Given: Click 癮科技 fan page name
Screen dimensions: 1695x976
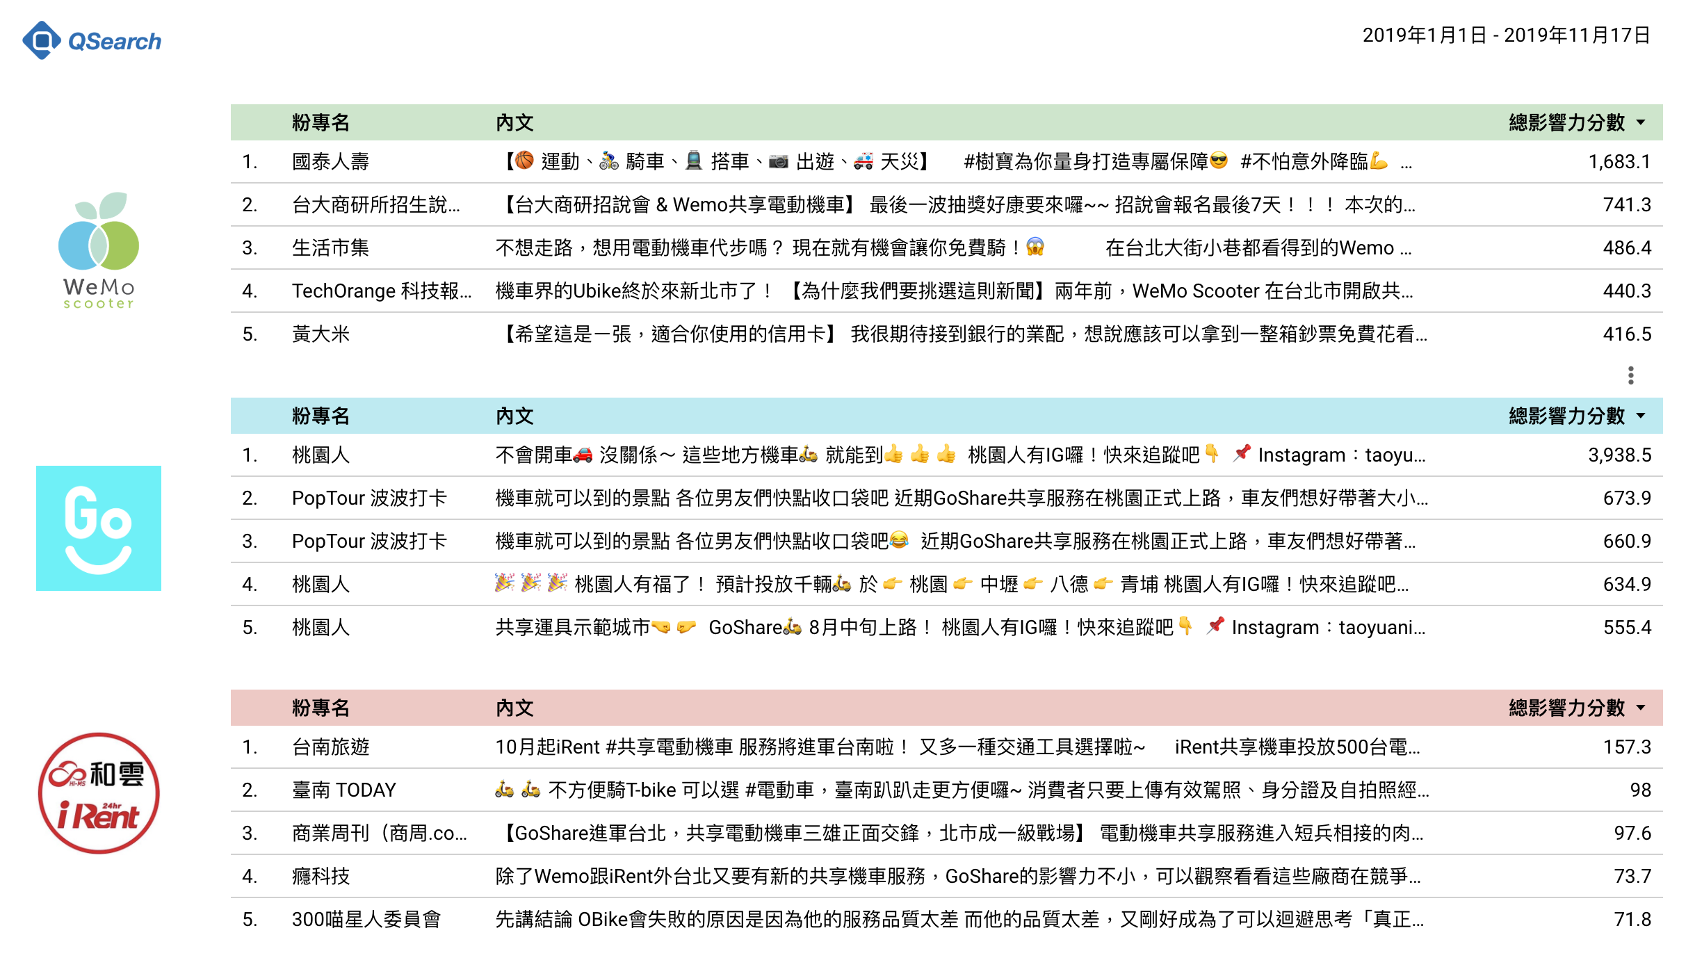Looking at the screenshot, I should [321, 877].
